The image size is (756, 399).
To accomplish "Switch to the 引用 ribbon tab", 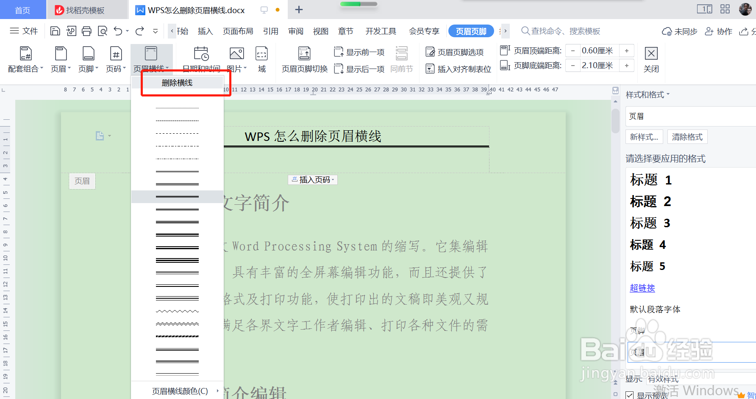I will pyautogui.click(x=270, y=31).
